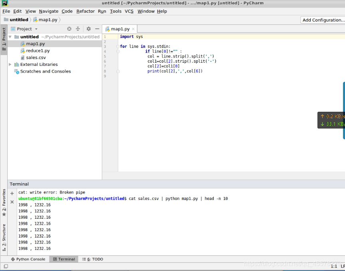Click the reduce1.py python file icon
345x271 pixels.
click(23, 51)
